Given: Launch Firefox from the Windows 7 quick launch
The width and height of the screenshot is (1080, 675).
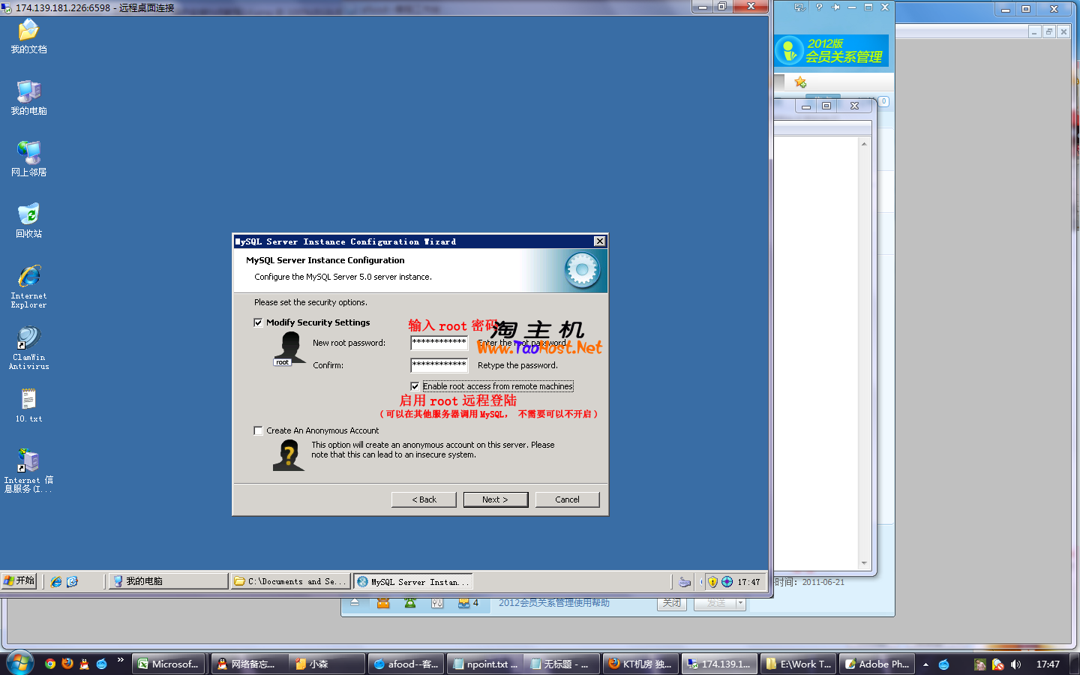Looking at the screenshot, I should coord(67,664).
